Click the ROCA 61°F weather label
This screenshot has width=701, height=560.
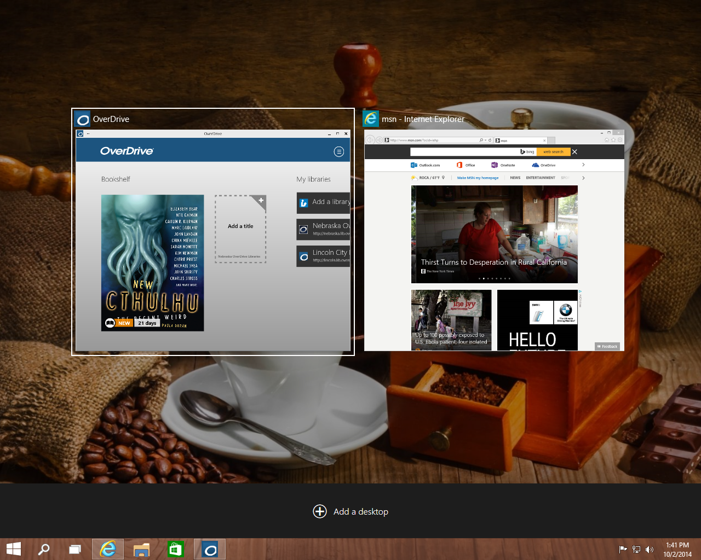point(429,178)
